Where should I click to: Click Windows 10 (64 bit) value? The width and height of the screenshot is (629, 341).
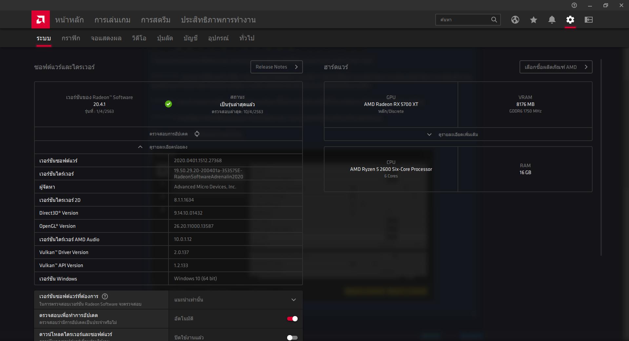coord(195,279)
